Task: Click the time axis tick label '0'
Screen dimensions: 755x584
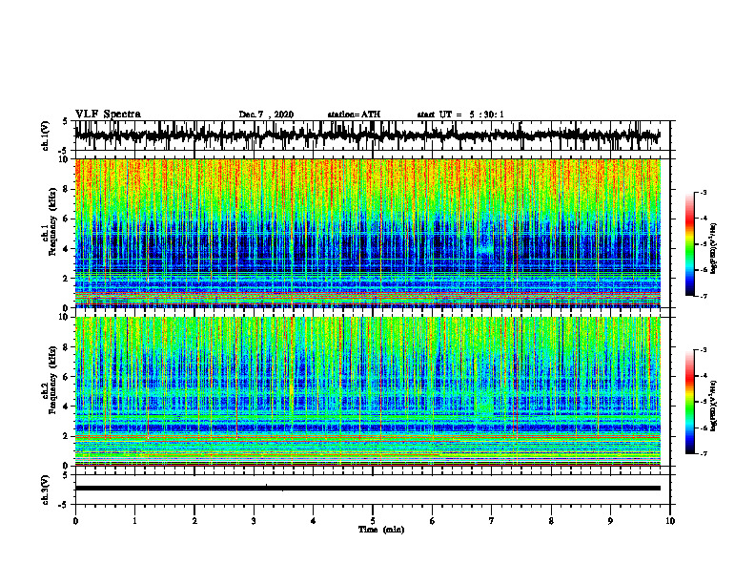Action: [x=75, y=521]
